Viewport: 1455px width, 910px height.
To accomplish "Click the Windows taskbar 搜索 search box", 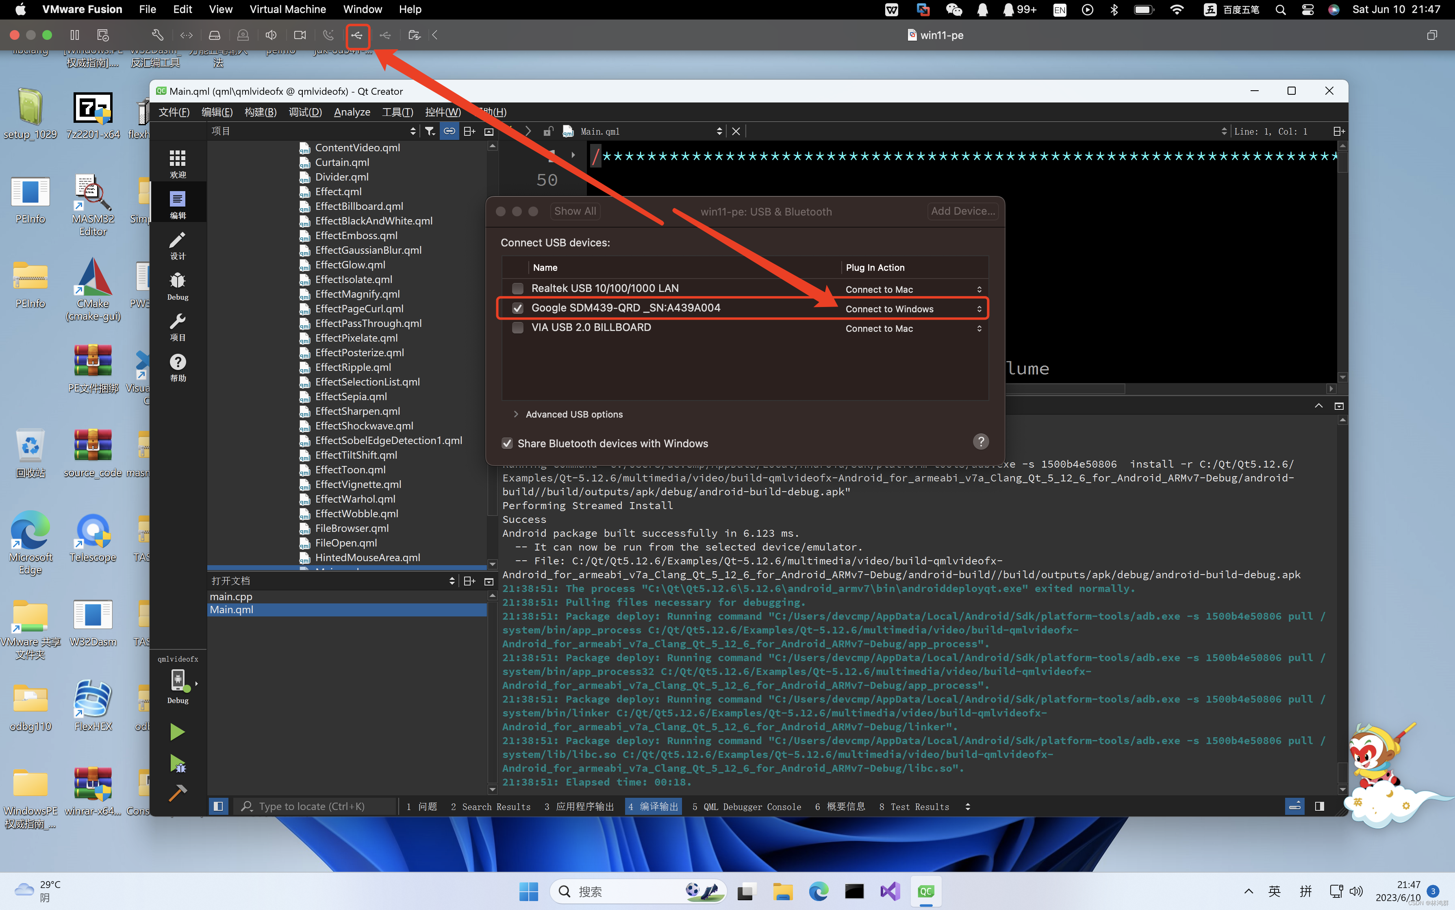I will [638, 891].
